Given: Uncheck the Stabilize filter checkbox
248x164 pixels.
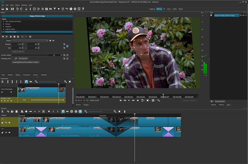Looking at the screenshot, I should pos(4,27).
